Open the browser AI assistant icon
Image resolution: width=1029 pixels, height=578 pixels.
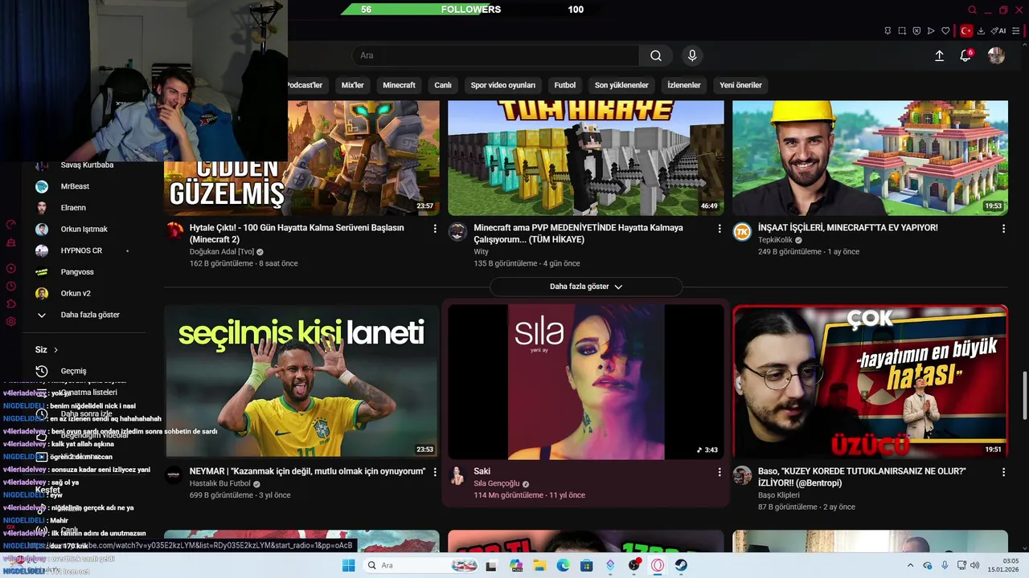point(998,31)
